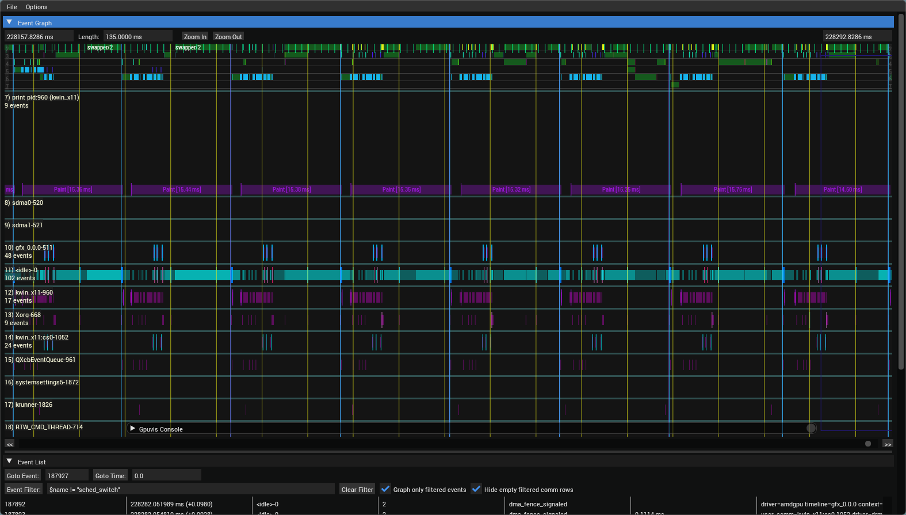Click the Goto Event number field
This screenshot has height=515, width=906.
pyautogui.click(x=67, y=476)
